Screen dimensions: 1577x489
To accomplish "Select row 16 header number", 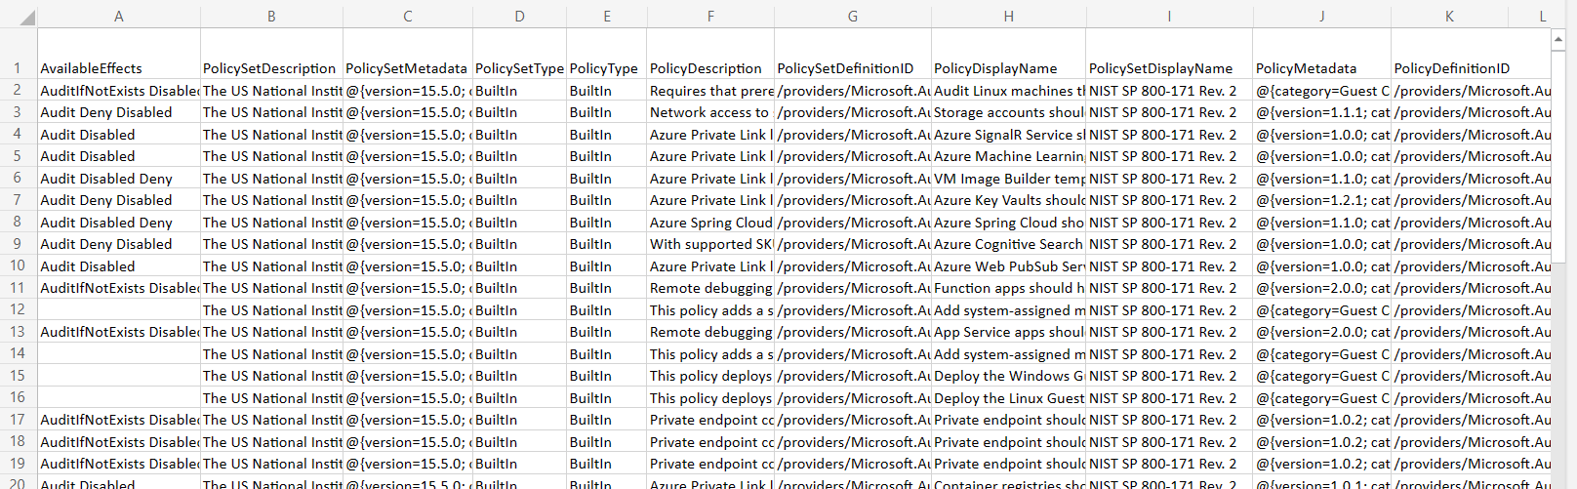I will point(18,397).
